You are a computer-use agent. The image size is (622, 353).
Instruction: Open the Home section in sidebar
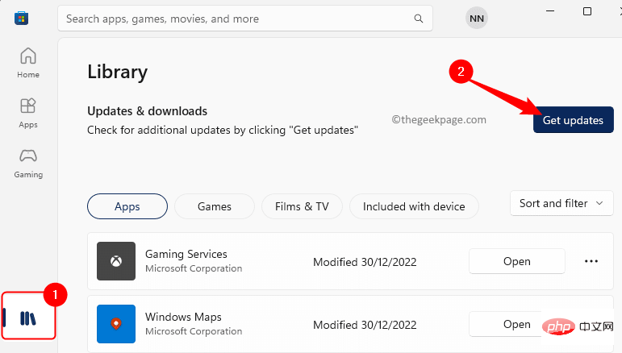(28, 63)
